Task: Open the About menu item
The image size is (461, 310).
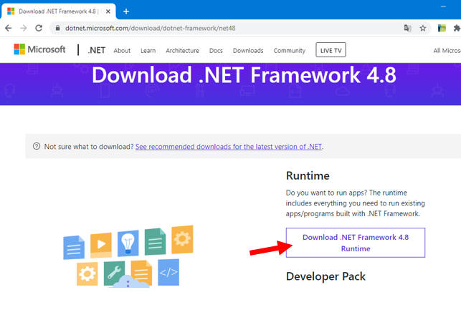Action: (122, 51)
